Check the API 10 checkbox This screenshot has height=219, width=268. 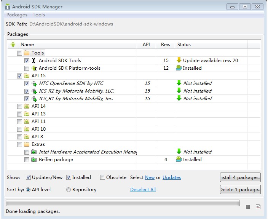click(x=20, y=129)
